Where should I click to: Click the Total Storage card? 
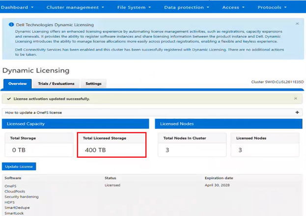(39, 145)
